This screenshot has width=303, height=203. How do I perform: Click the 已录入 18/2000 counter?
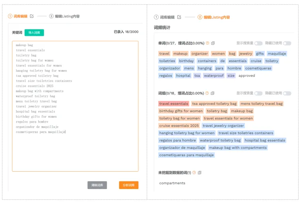click(126, 32)
